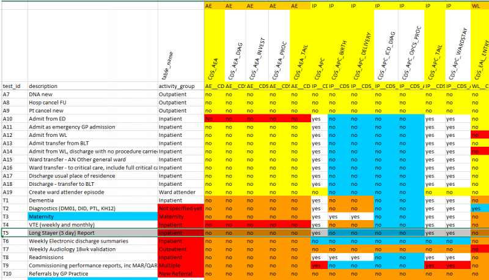Viewport: 489px width, 280px height.
Task: Click the 'Readmissions' description cell
Action: click(92, 258)
